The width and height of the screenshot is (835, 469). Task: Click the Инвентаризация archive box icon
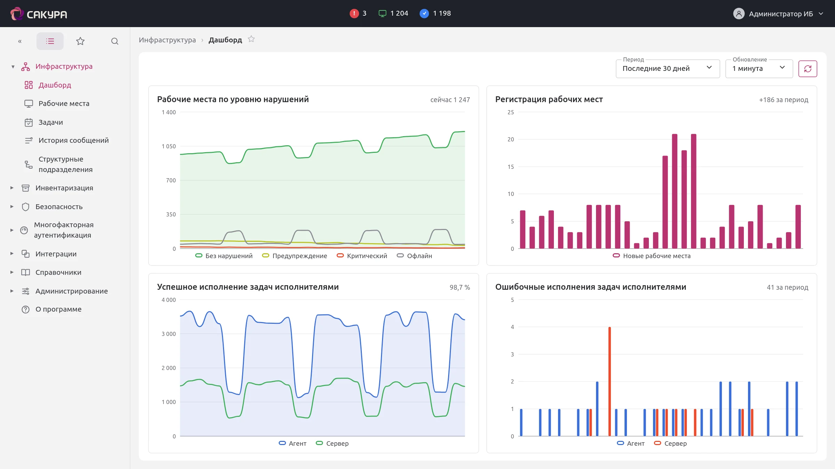[25, 188]
